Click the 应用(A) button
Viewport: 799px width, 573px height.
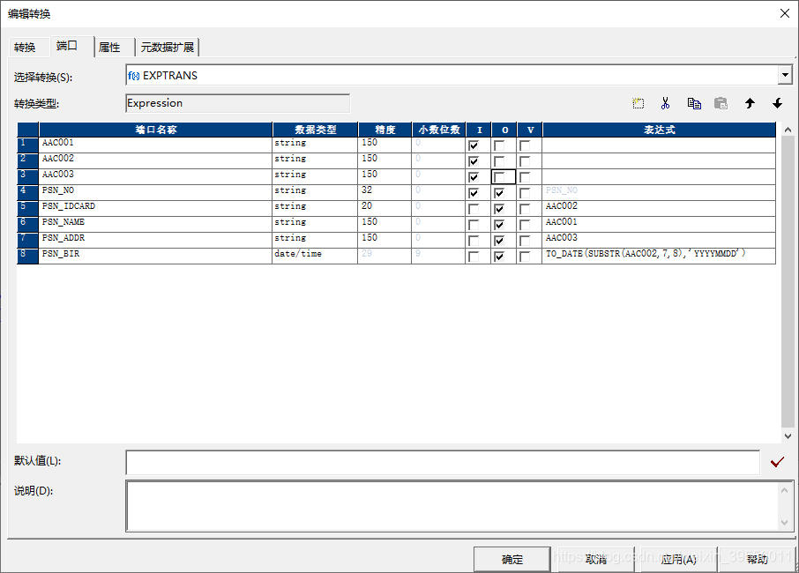pyautogui.click(x=679, y=559)
